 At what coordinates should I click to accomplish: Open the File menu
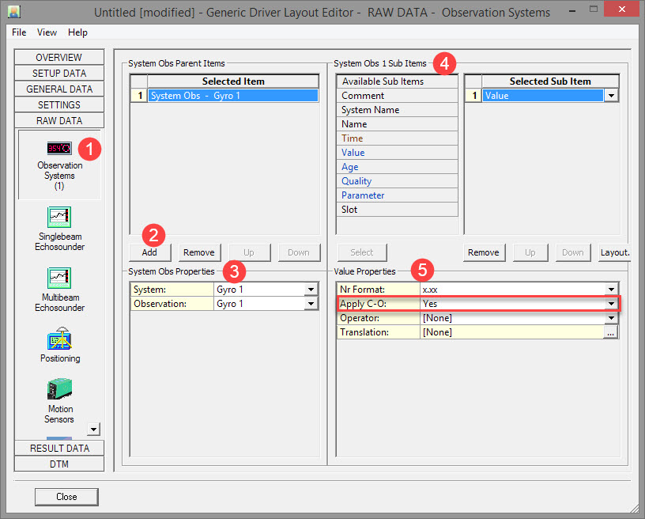point(19,32)
